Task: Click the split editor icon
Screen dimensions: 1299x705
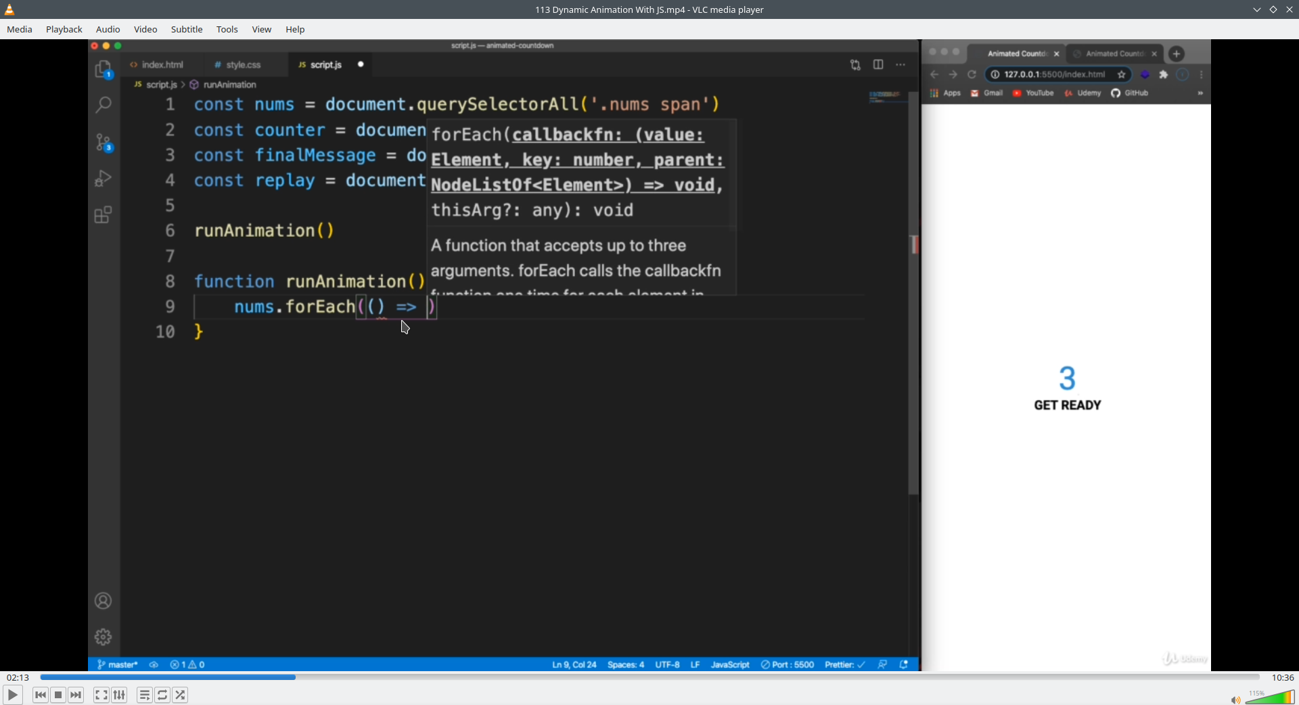Action: (x=878, y=65)
